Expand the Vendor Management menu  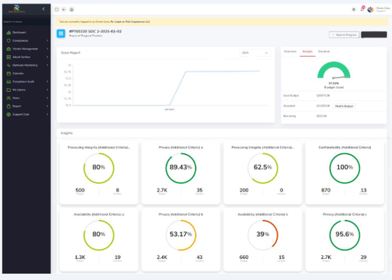point(27,49)
